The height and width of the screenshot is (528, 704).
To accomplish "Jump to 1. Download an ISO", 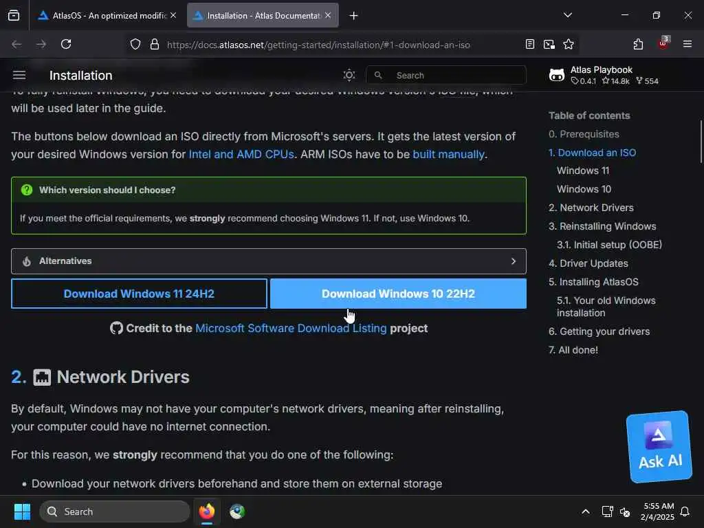I will 592,153.
